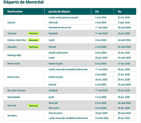The height and width of the screenshot is (123, 141).
Task: Select the Varadero destination
Action: (x=12, y=115)
